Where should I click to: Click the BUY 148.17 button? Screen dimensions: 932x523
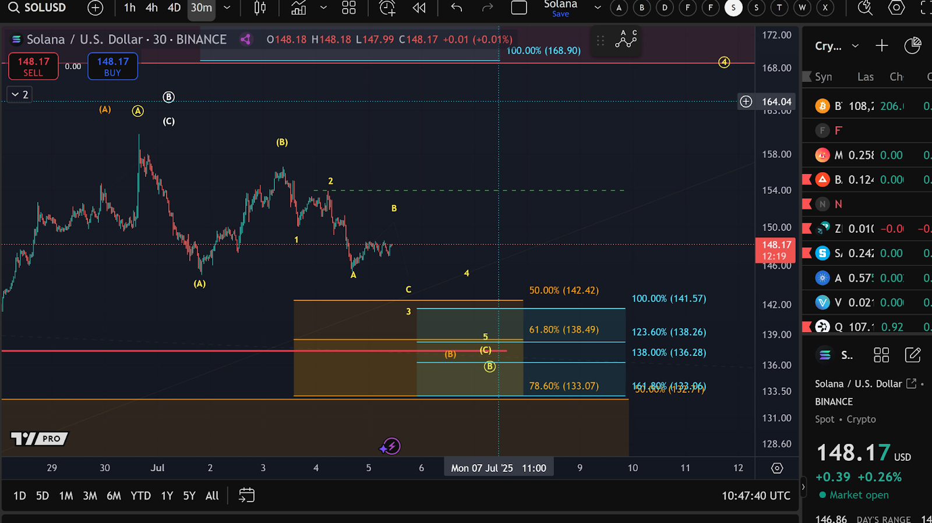coord(112,66)
